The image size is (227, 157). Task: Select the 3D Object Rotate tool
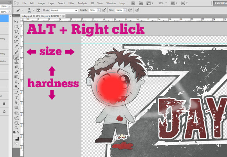[16, 113]
